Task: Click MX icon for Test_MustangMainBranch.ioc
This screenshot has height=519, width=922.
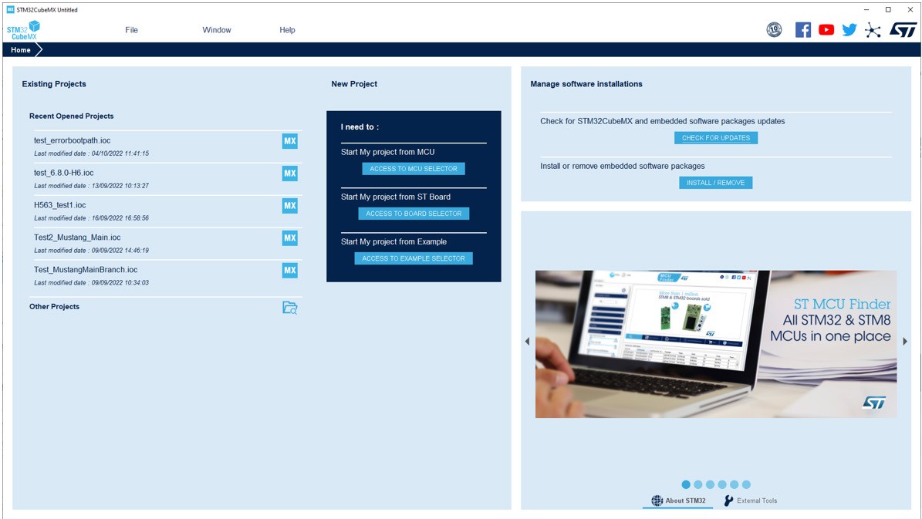Action: click(x=290, y=271)
